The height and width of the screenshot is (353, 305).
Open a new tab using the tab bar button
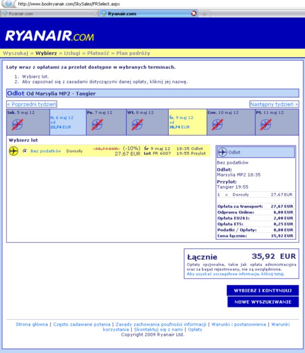tap(204, 14)
